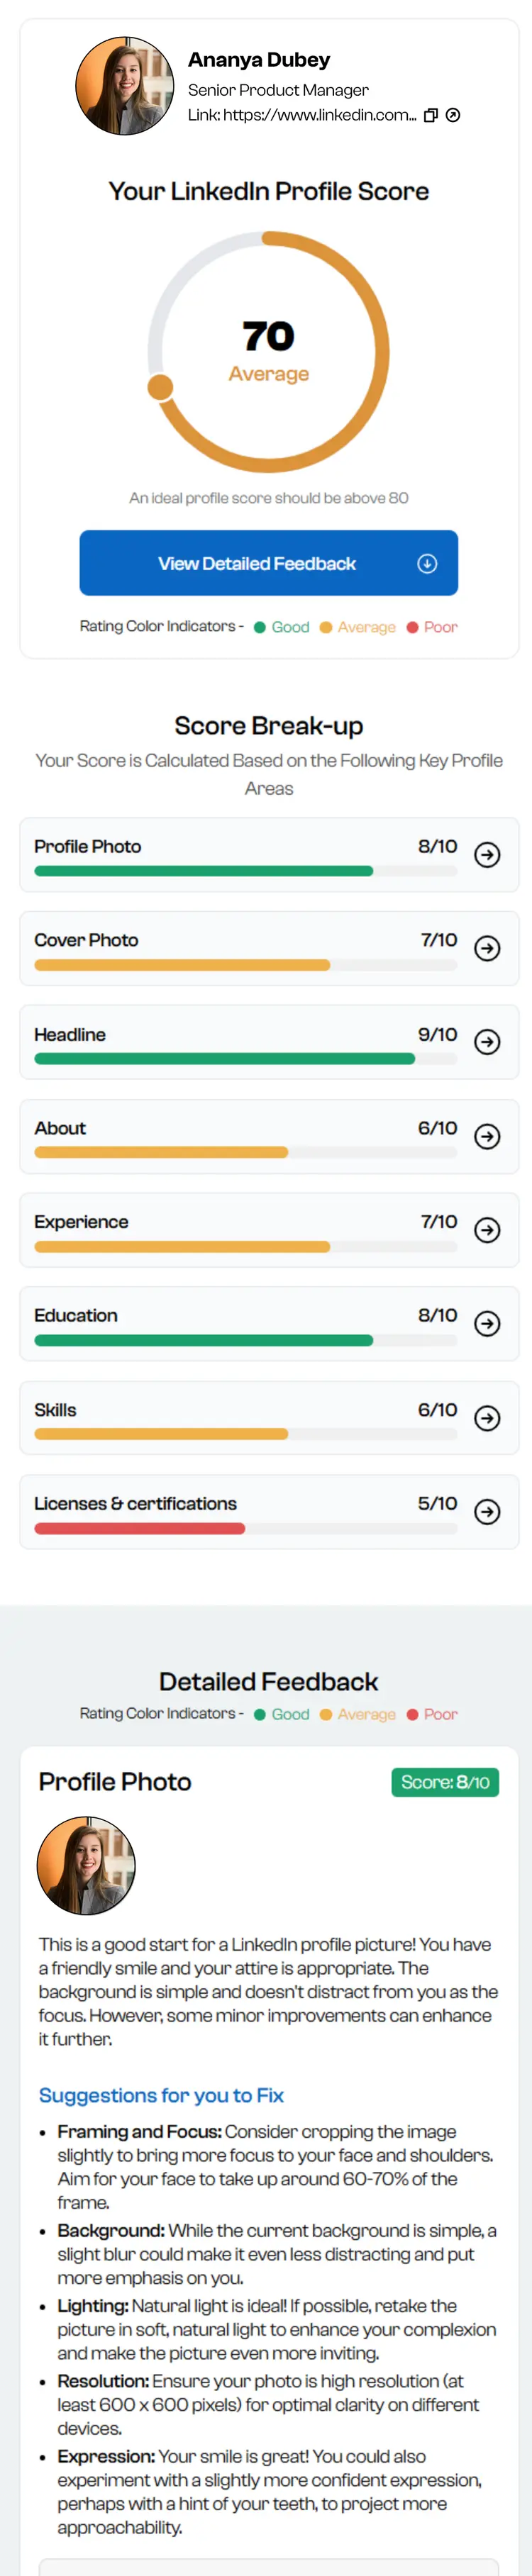Click the arrow icon next to Licenses & certifications

coord(487,1512)
